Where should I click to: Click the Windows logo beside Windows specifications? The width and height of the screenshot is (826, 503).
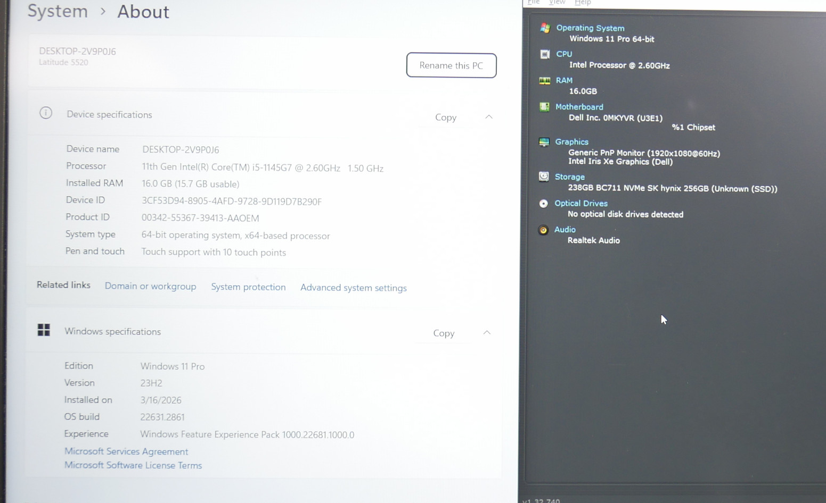pyautogui.click(x=44, y=330)
